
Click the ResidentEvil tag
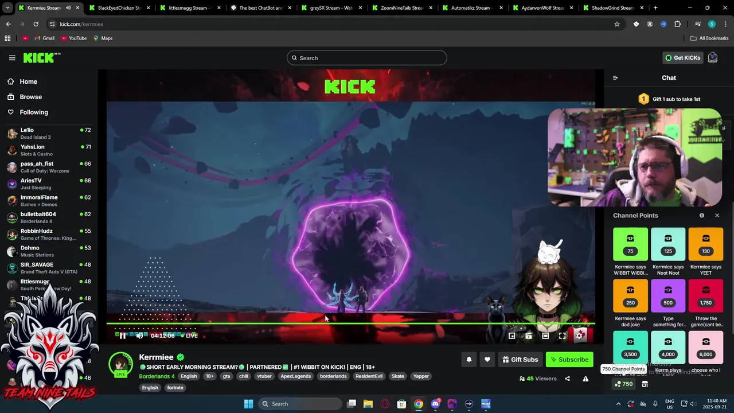[x=369, y=376]
